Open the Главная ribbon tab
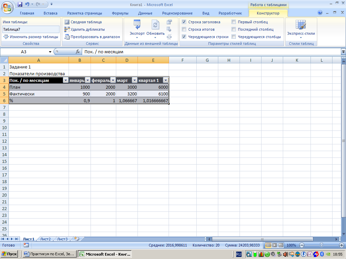The width and height of the screenshot is (346, 259). click(x=27, y=13)
